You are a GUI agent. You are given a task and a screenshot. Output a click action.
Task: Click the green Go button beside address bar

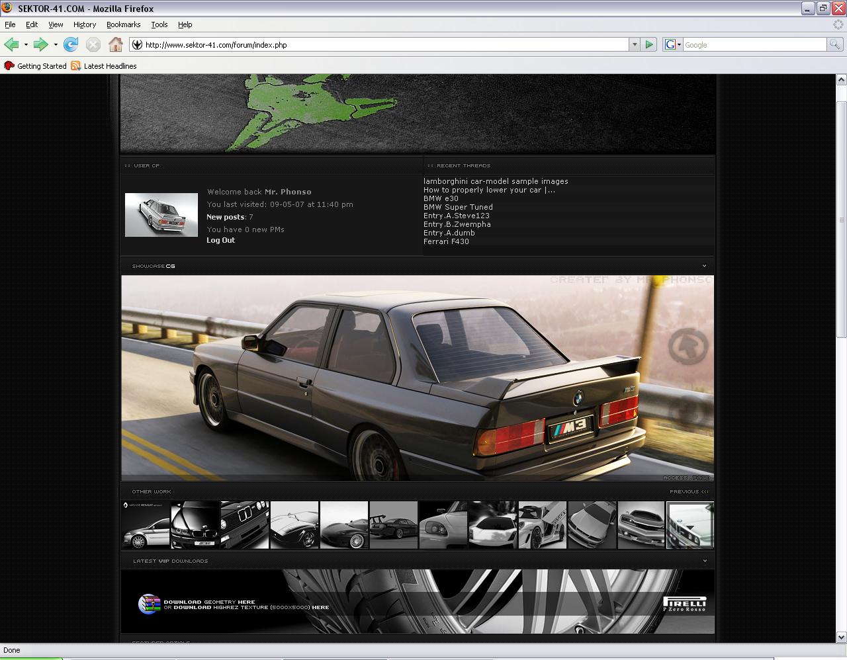(x=649, y=44)
